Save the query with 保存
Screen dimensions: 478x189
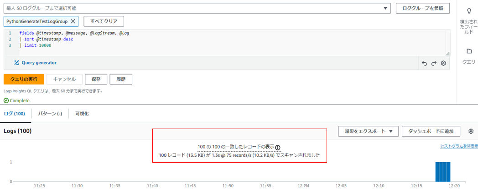coord(96,80)
